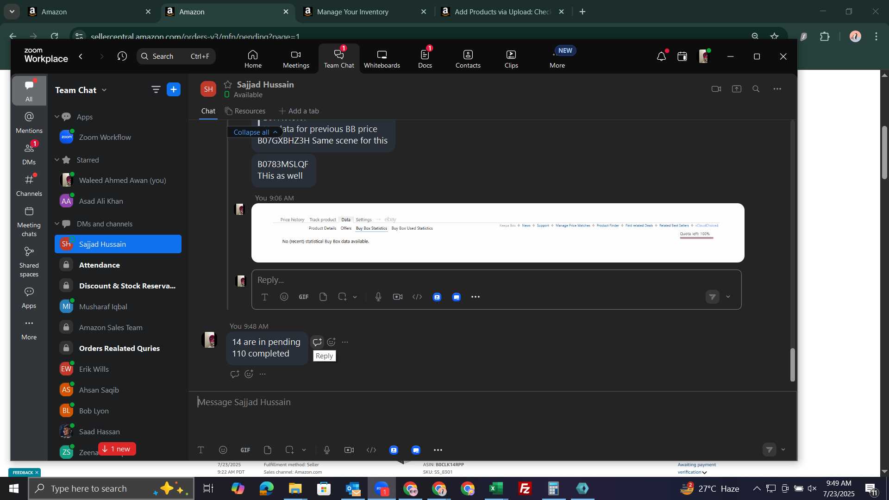This screenshot has height=500, width=889.
Task: Insert code snippet in thread reply box
Action: [x=417, y=297]
